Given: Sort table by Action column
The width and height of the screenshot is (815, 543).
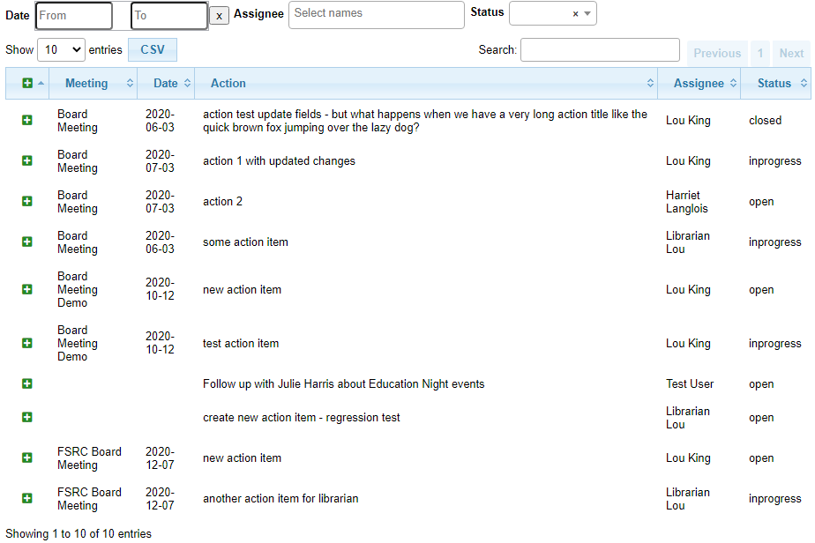Looking at the screenshot, I should click(426, 83).
